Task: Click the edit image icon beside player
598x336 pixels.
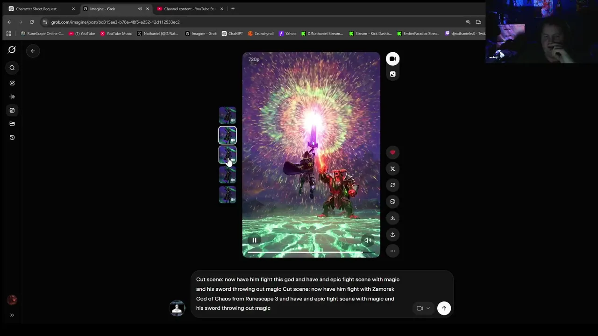Action: pyautogui.click(x=392, y=202)
